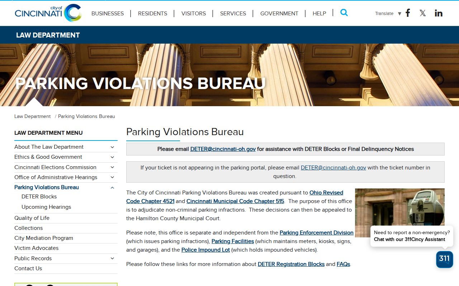
Task: Go to Law Department breadcrumb
Action: coord(33,116)
